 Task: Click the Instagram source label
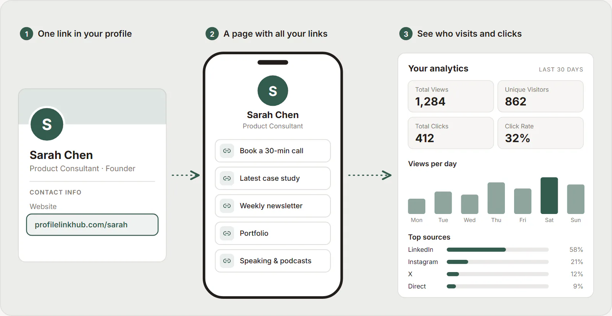coord(423,262)
